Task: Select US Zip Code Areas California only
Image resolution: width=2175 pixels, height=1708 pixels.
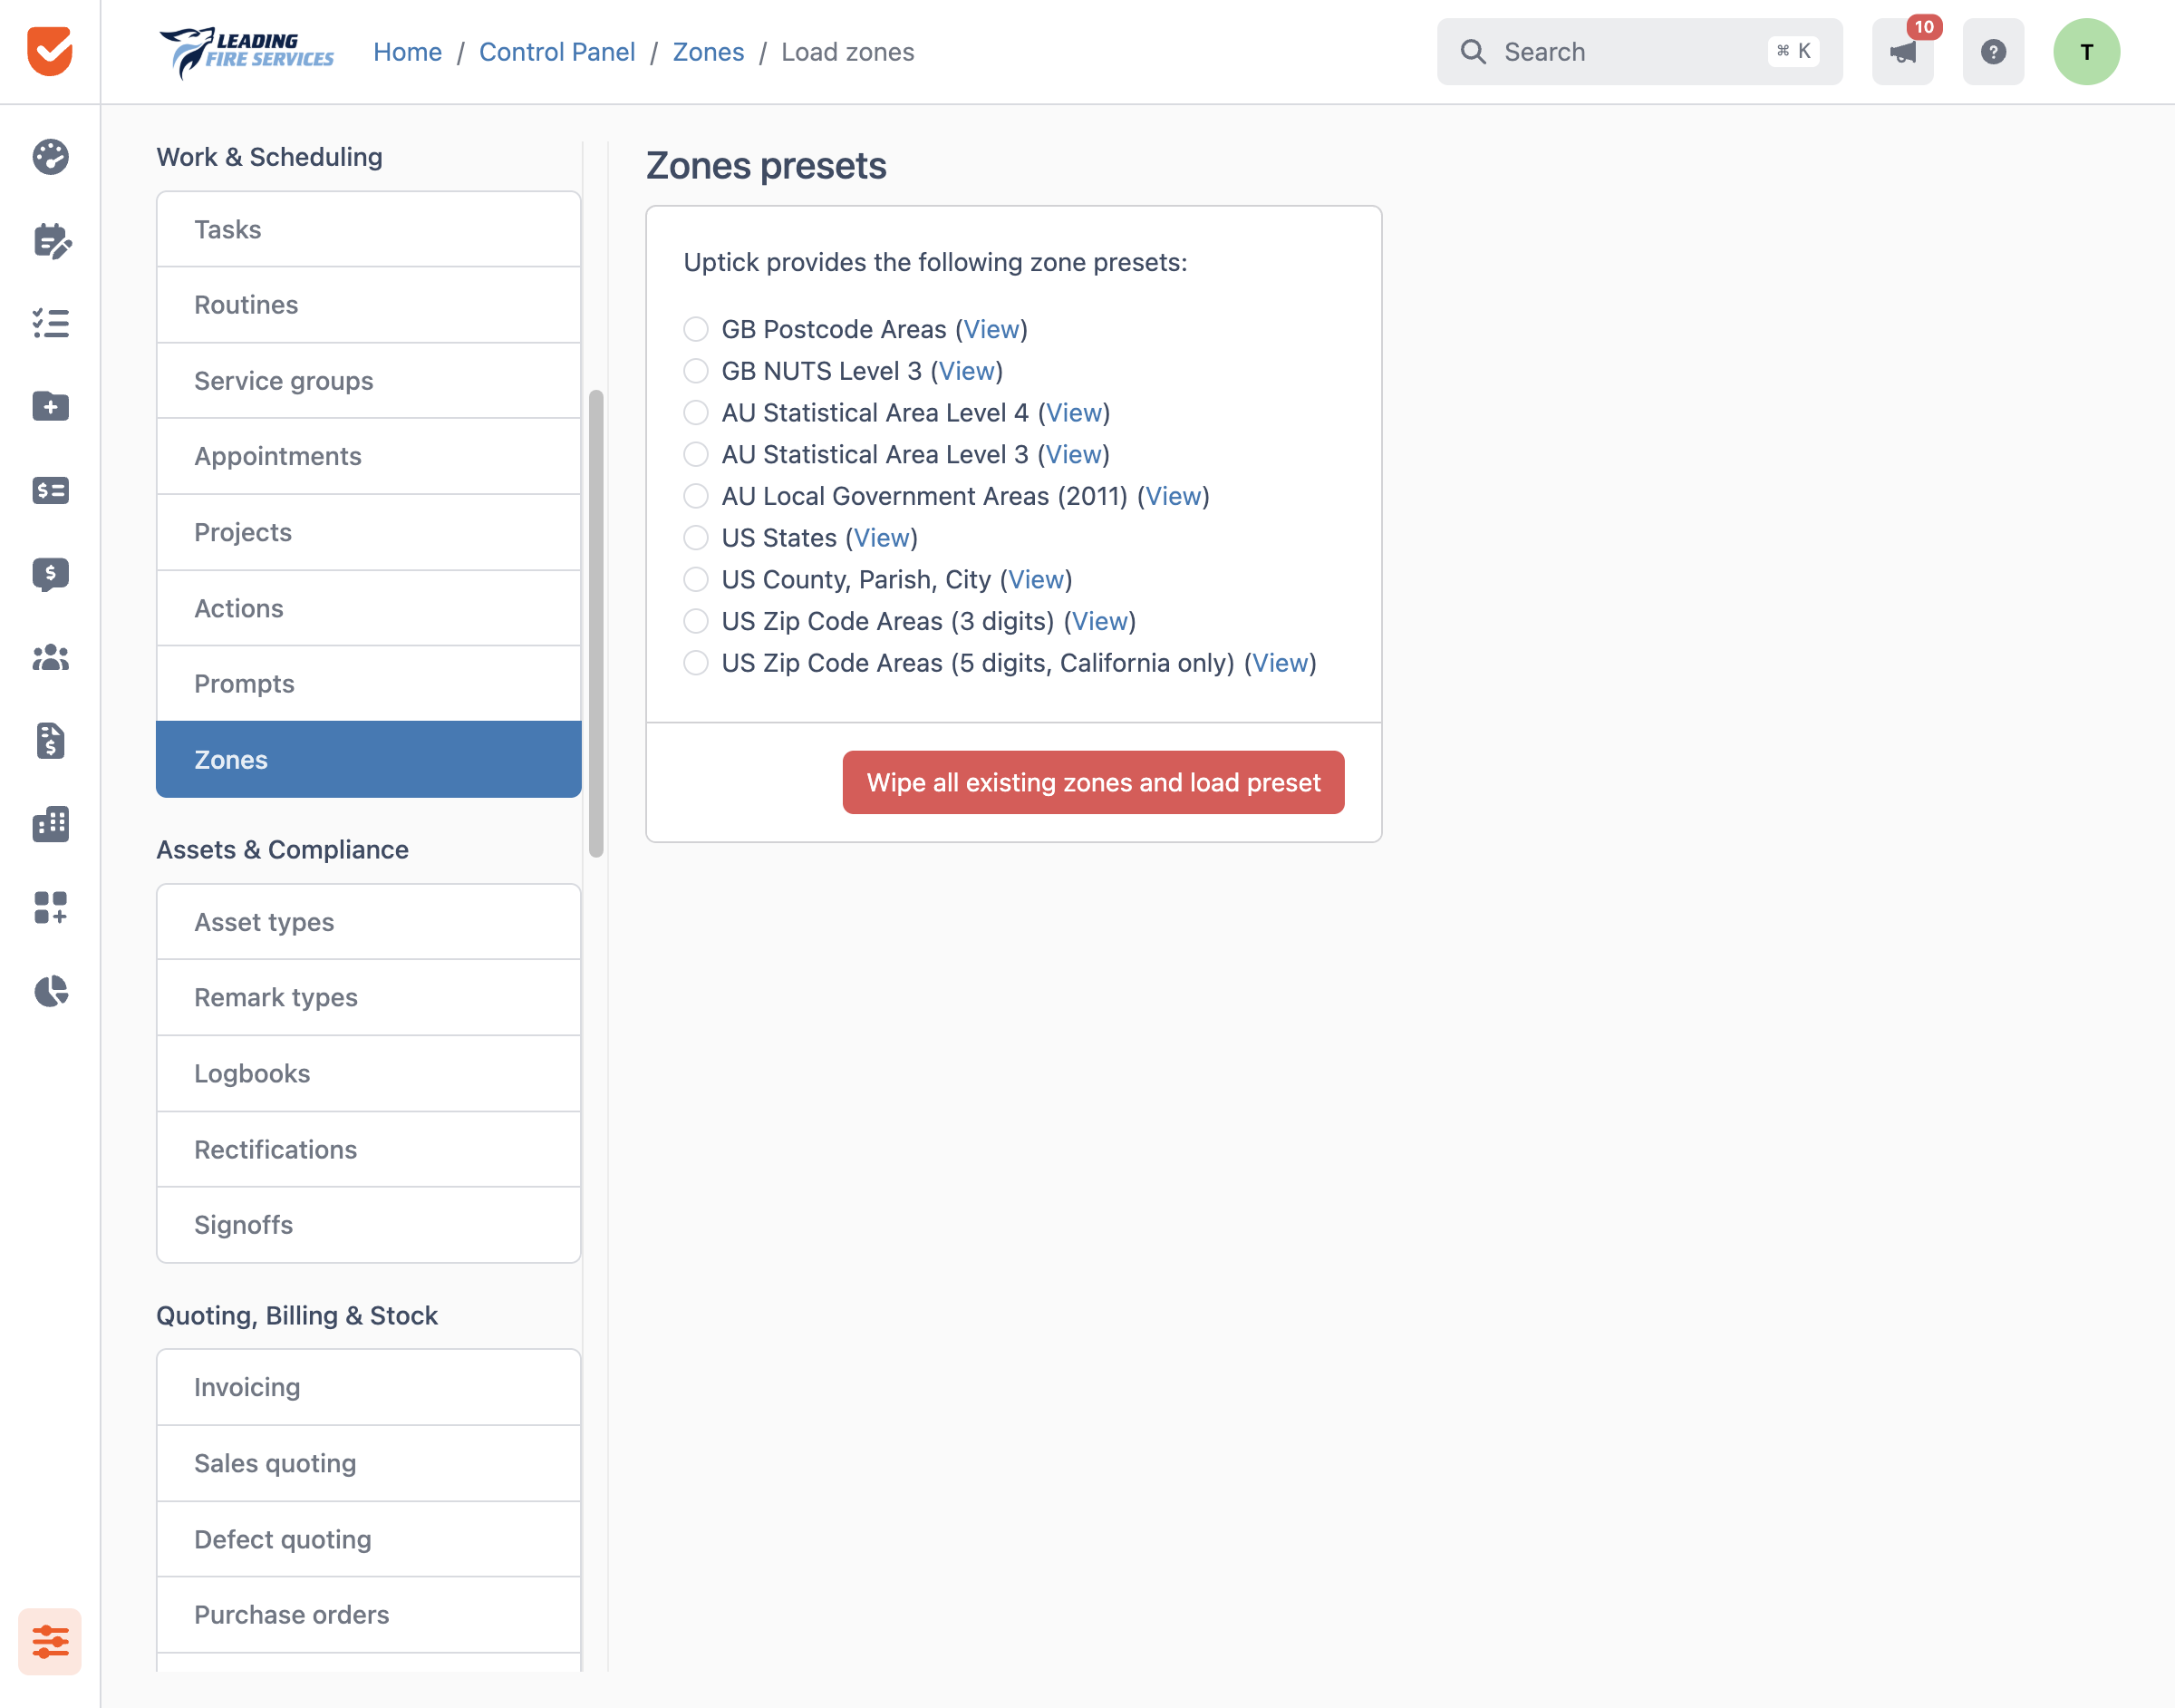Action: [696, 663]
